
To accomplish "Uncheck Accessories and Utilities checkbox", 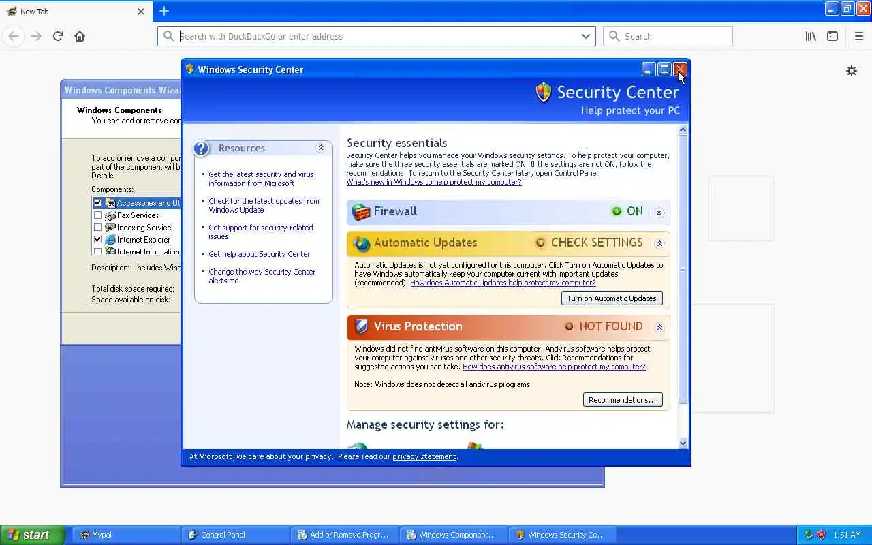I will (x=97, y=203).
